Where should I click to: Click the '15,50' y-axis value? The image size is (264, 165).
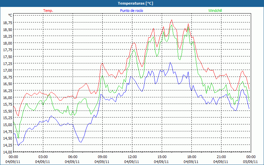(x=8, y=111)
